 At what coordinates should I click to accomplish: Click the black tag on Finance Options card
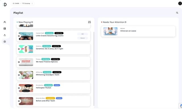point(55,59)
